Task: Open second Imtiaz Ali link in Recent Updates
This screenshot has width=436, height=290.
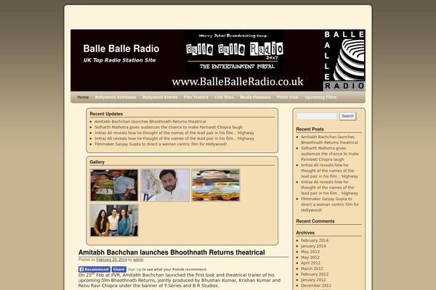Action: pos(174,138)
